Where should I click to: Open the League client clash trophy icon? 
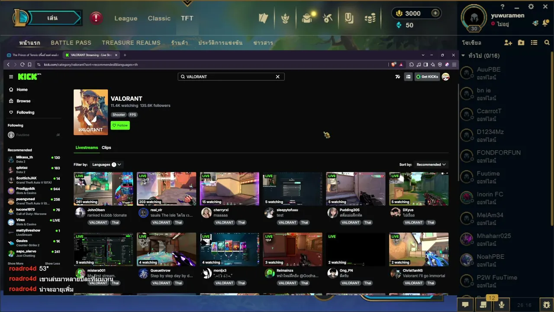point(285,18)
